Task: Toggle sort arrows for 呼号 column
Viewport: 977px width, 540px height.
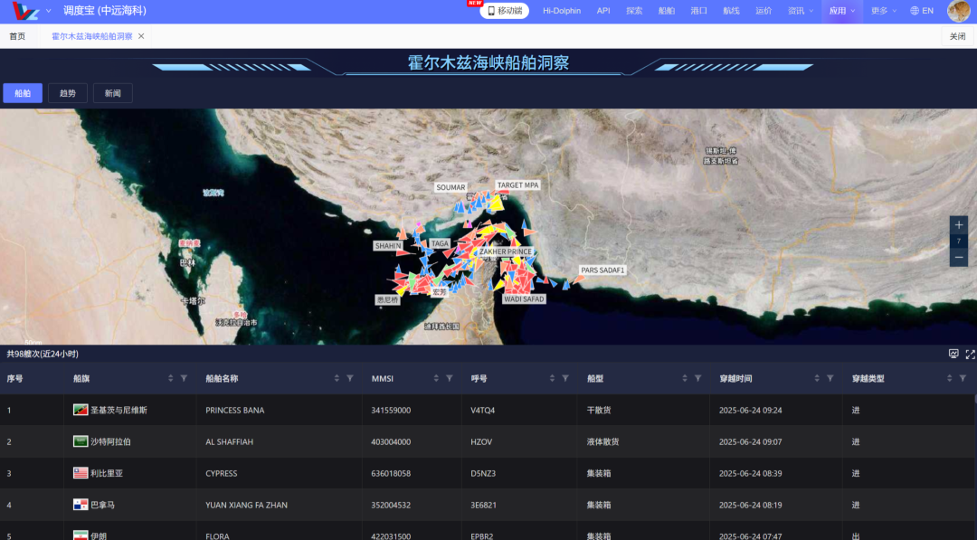Action: tap(552, 378)
